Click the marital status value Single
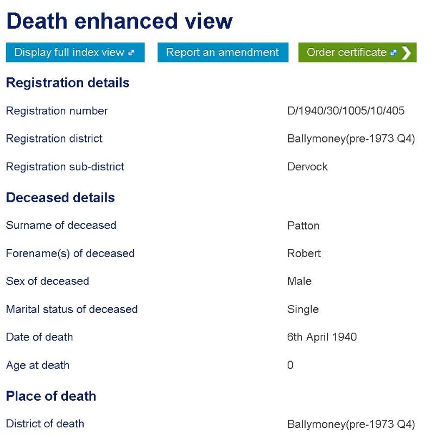Screen dimensions: 443x435 coord(303,309)
